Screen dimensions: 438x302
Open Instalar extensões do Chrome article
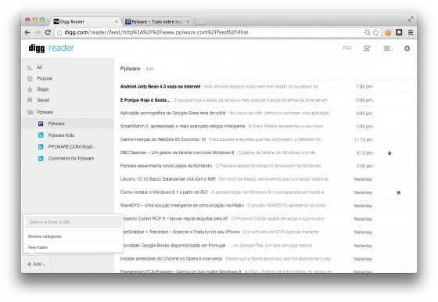(x=171, y=259)
